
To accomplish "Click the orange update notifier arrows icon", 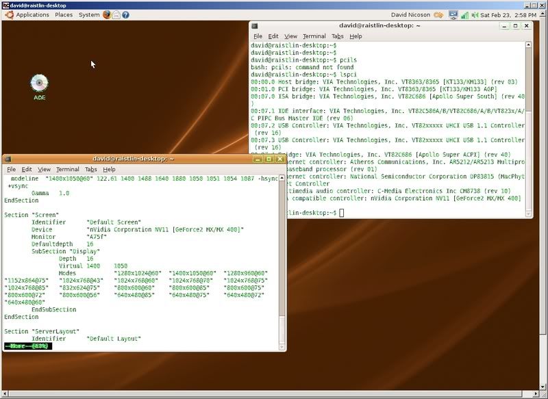I will pyautogui.click(x=438, y=15).
